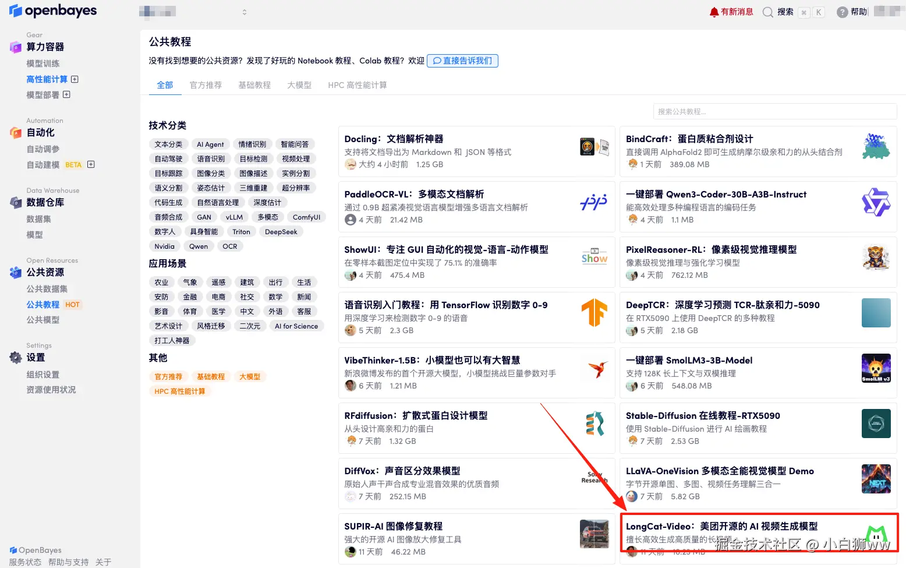Open LongCat-Video tutorial card title
This screenshot has width=906, height=568.
(722, 526)
